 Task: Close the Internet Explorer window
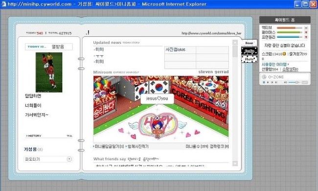pos(313,4)
